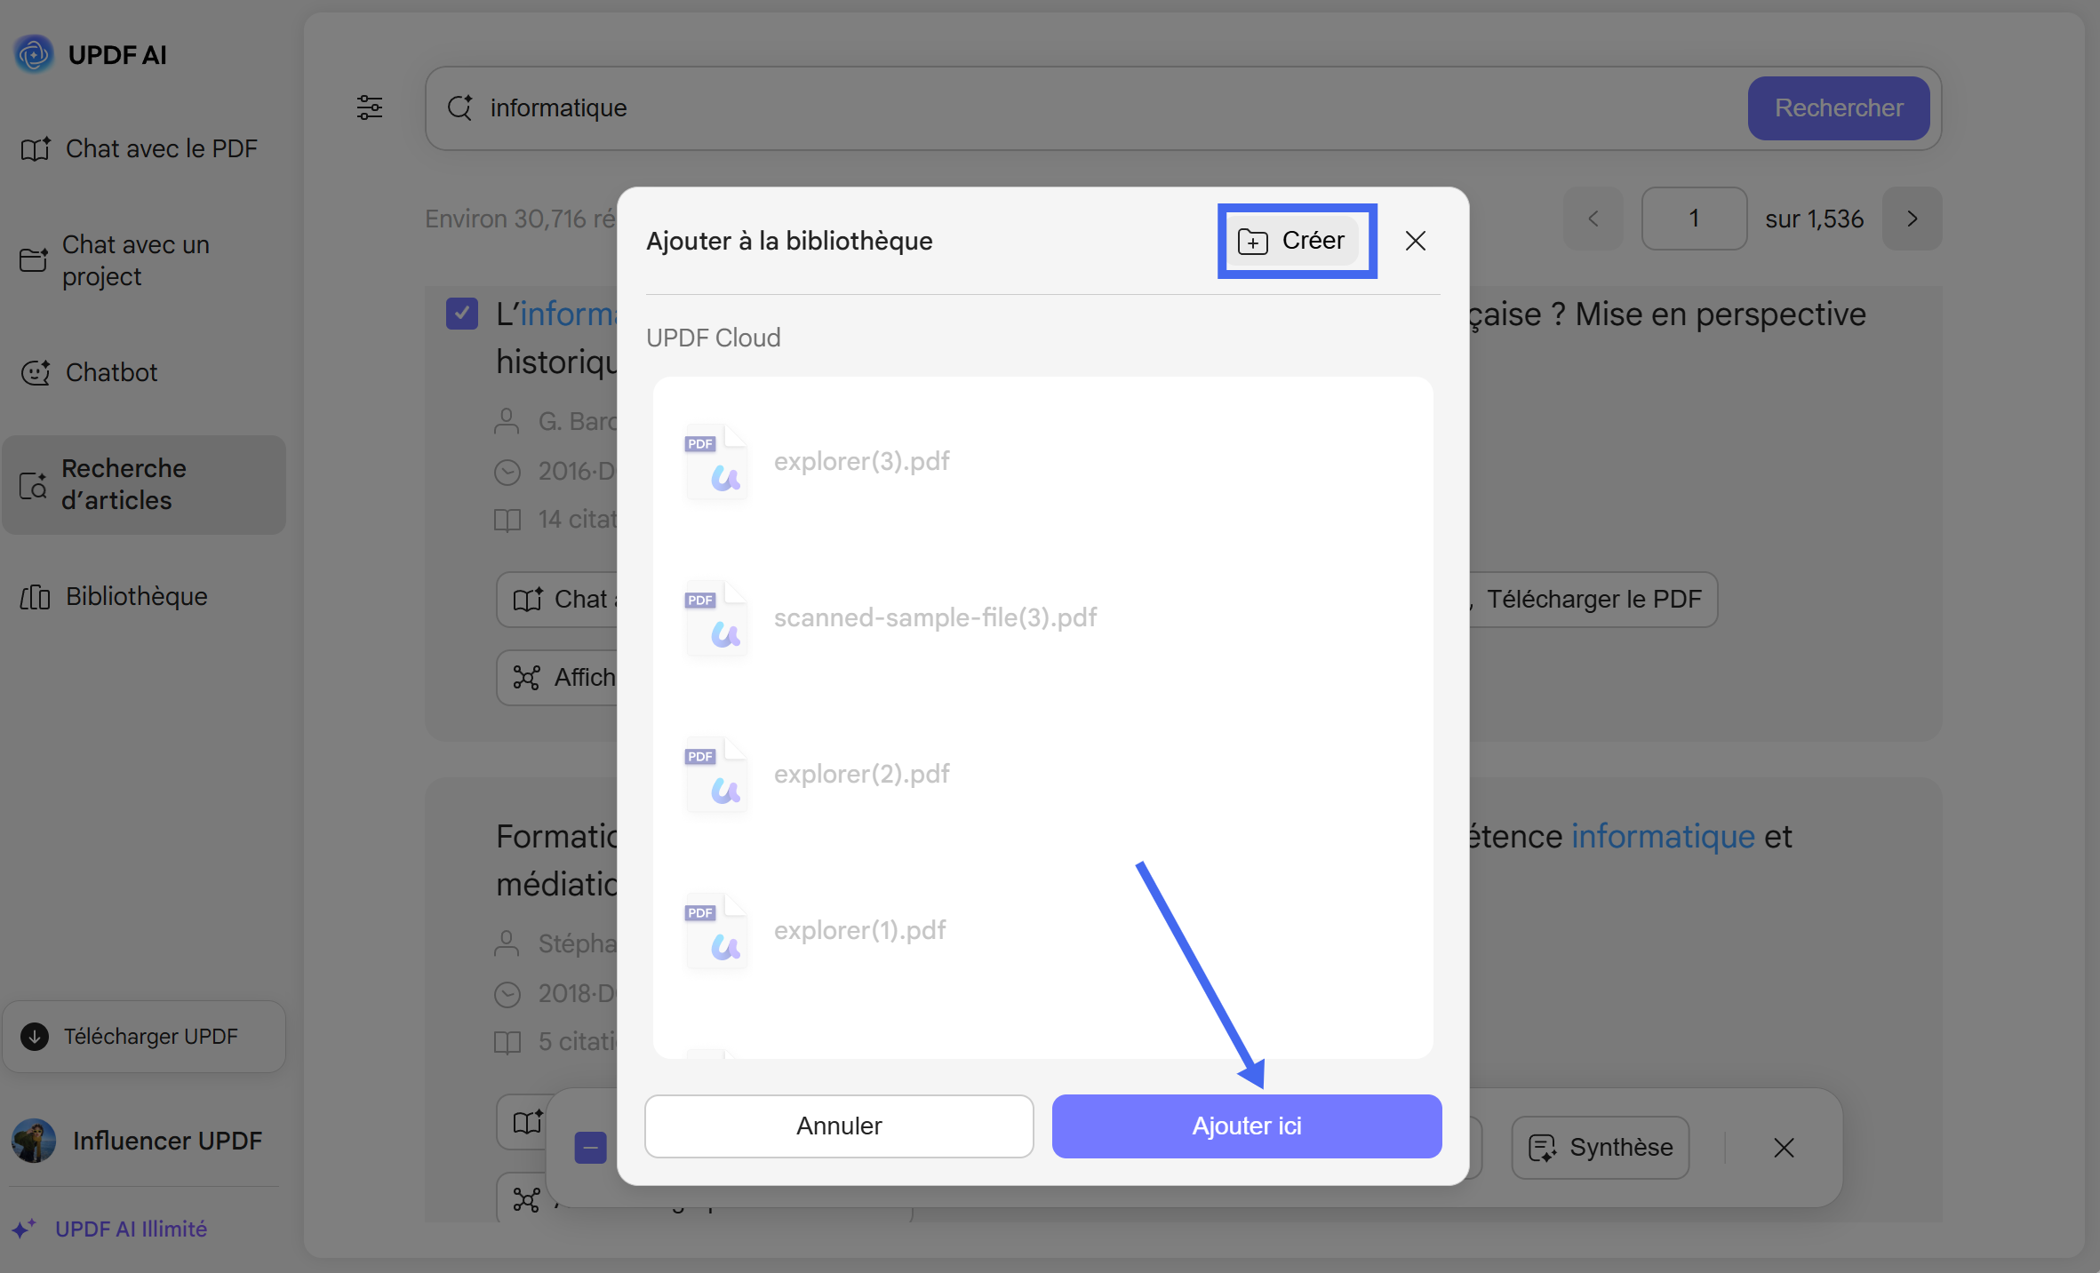Select explorer(3).pdf in UPDF Cloud
This screenshot has width=2100, height=1273.
[x=1042, y=461]
